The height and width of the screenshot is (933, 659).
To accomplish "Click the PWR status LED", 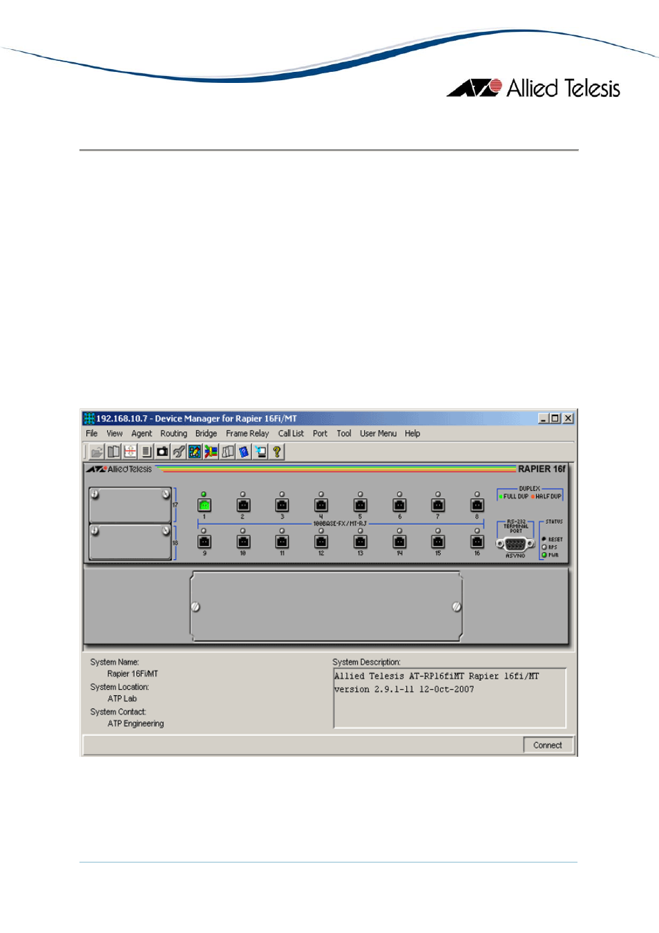I will click(544, 555).
